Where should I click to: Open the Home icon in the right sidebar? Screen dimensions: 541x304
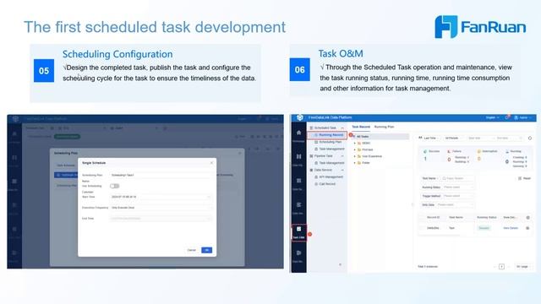tap(298, 133)
